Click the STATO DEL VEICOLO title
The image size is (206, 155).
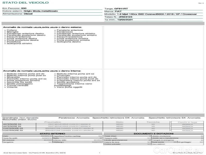pos(25,3)
